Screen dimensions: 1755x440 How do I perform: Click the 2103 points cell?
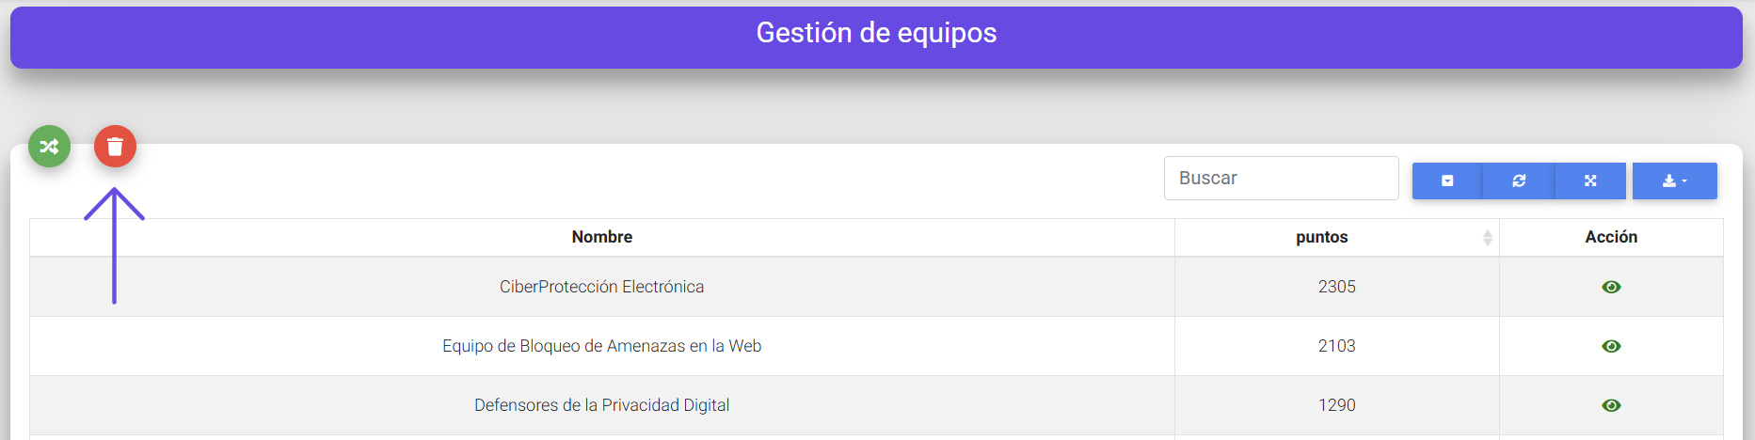tap(1336, 346)
